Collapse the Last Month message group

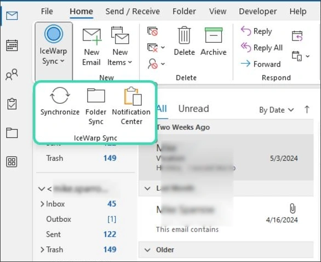coord(147,188)
